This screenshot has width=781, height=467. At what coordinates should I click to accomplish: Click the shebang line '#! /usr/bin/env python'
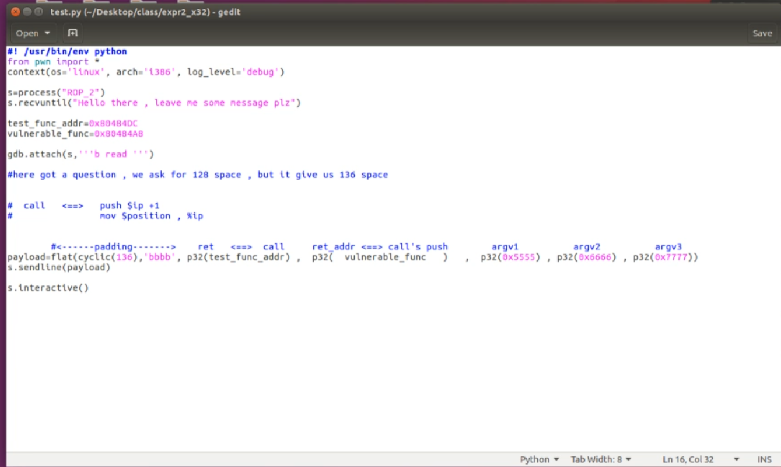pos(67,51)
